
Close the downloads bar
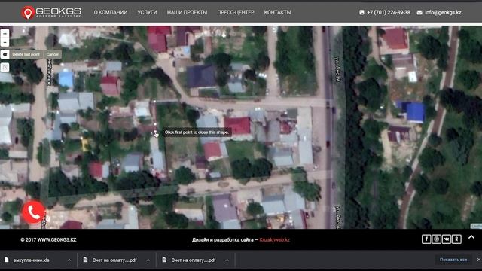pyautogui.click(x=479, y=260)
